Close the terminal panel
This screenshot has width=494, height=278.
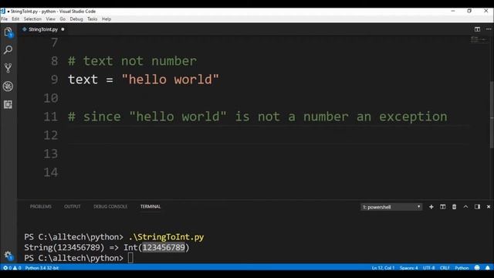click(489, 207)
